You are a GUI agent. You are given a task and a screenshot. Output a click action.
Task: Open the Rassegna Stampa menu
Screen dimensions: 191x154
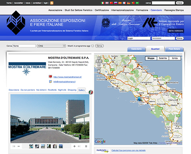(x=174, y=10)
